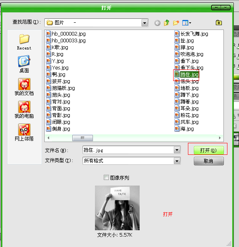Viewport: 239px width, 247px height.
Task: Open 网上邻居 in the sidebar
Action: (24, 132)
